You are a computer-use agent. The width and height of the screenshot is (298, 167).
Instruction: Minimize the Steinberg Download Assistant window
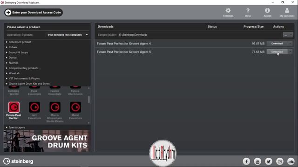pyautogui.click(x=273, y=2)
